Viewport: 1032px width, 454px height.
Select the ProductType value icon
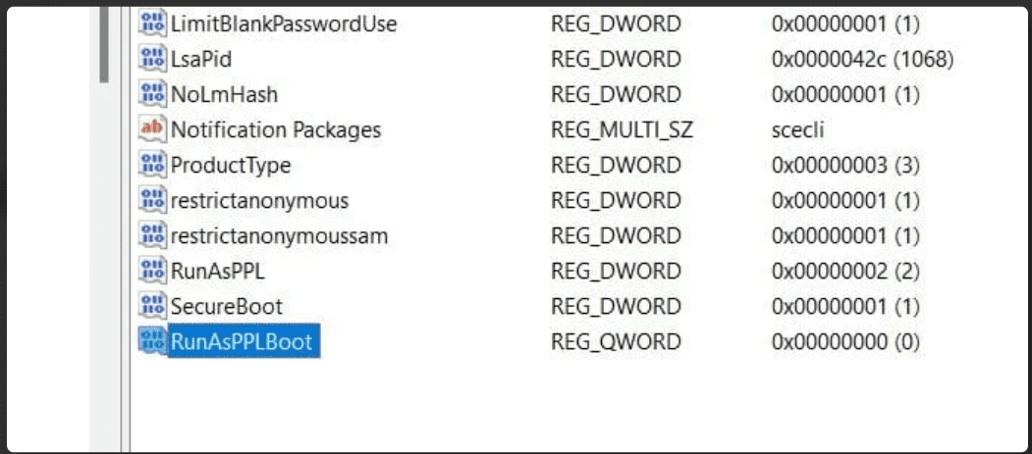pos(153,165)
